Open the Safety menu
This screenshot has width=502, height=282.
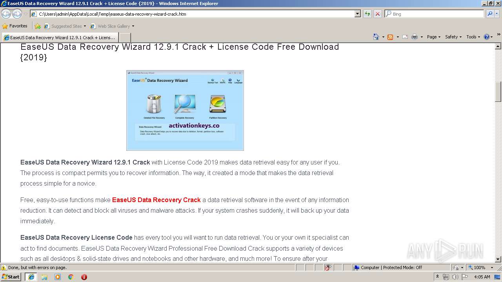(x=453, y=37)
